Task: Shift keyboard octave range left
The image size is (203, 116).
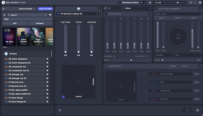Action: (x=184, y=110)
